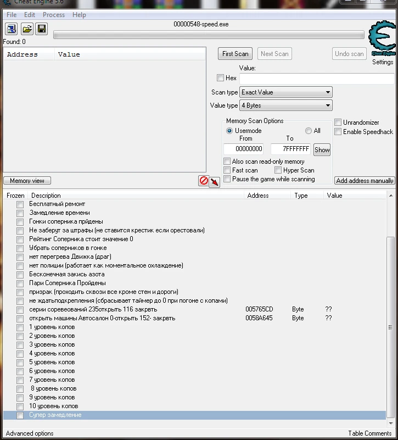Clear the address list red circle icon
398x440 pixels.
(204, 180)
